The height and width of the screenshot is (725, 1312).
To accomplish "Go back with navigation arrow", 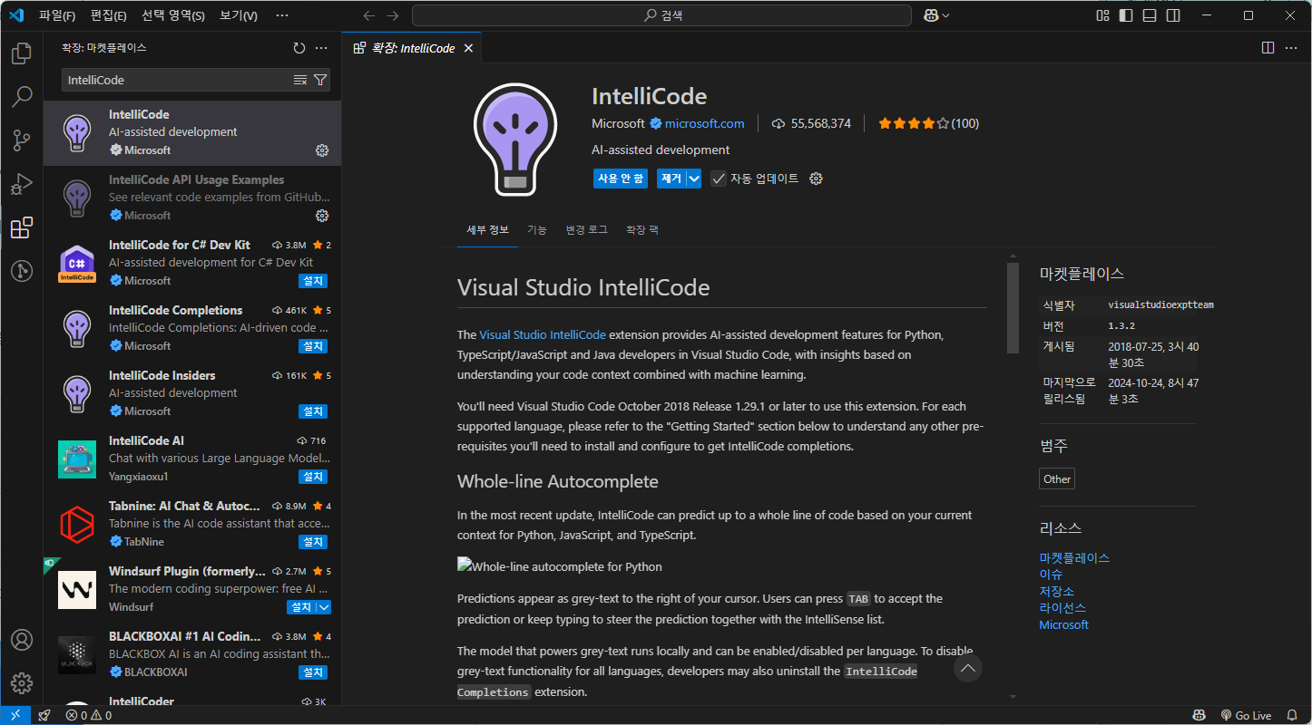I will pos(368,15).
